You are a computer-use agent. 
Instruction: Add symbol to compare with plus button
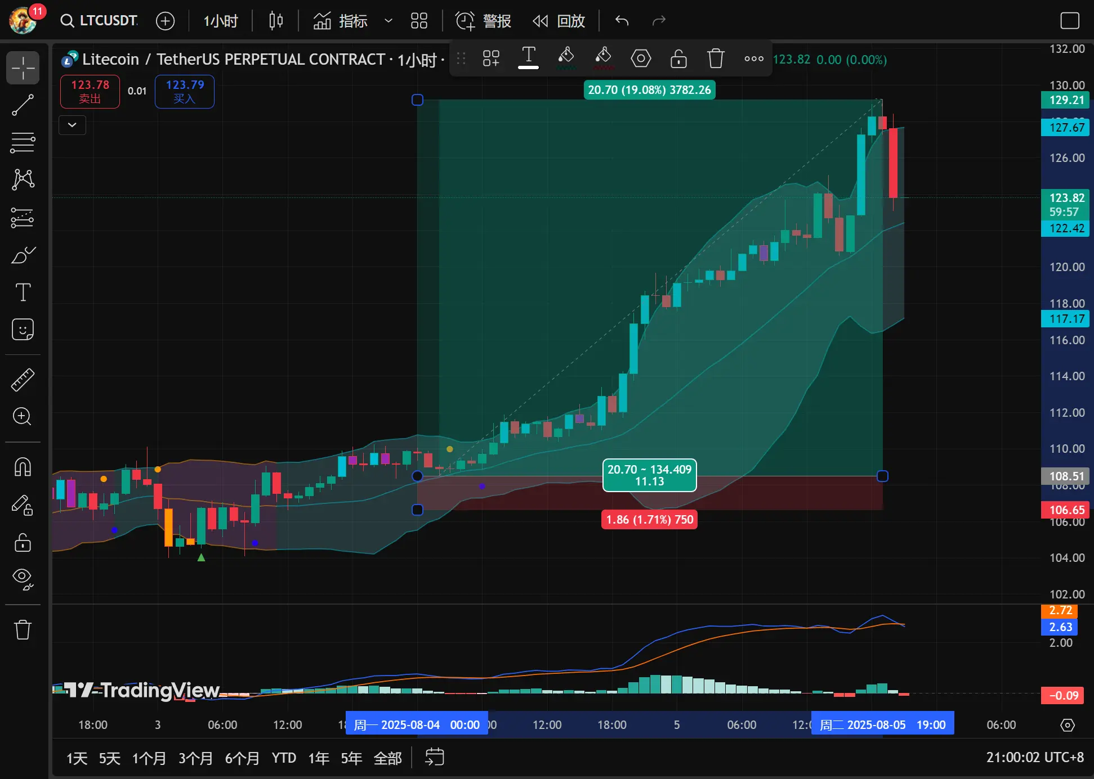coord(165,21)
